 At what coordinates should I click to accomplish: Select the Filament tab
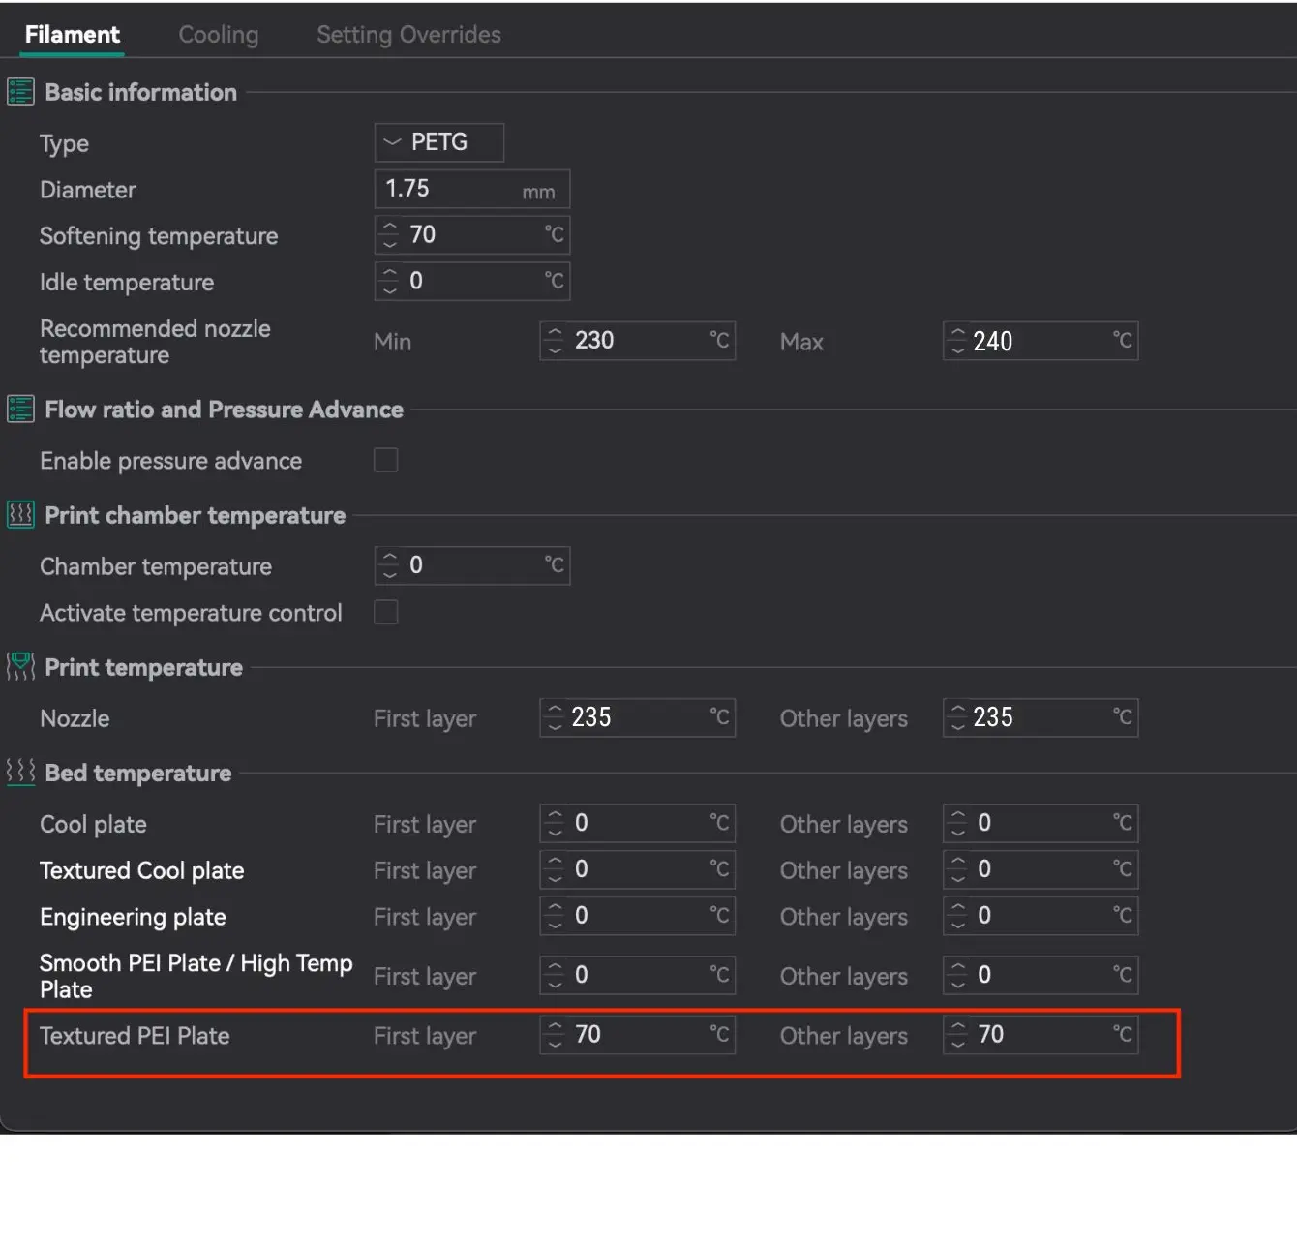[x=73, y=35]
